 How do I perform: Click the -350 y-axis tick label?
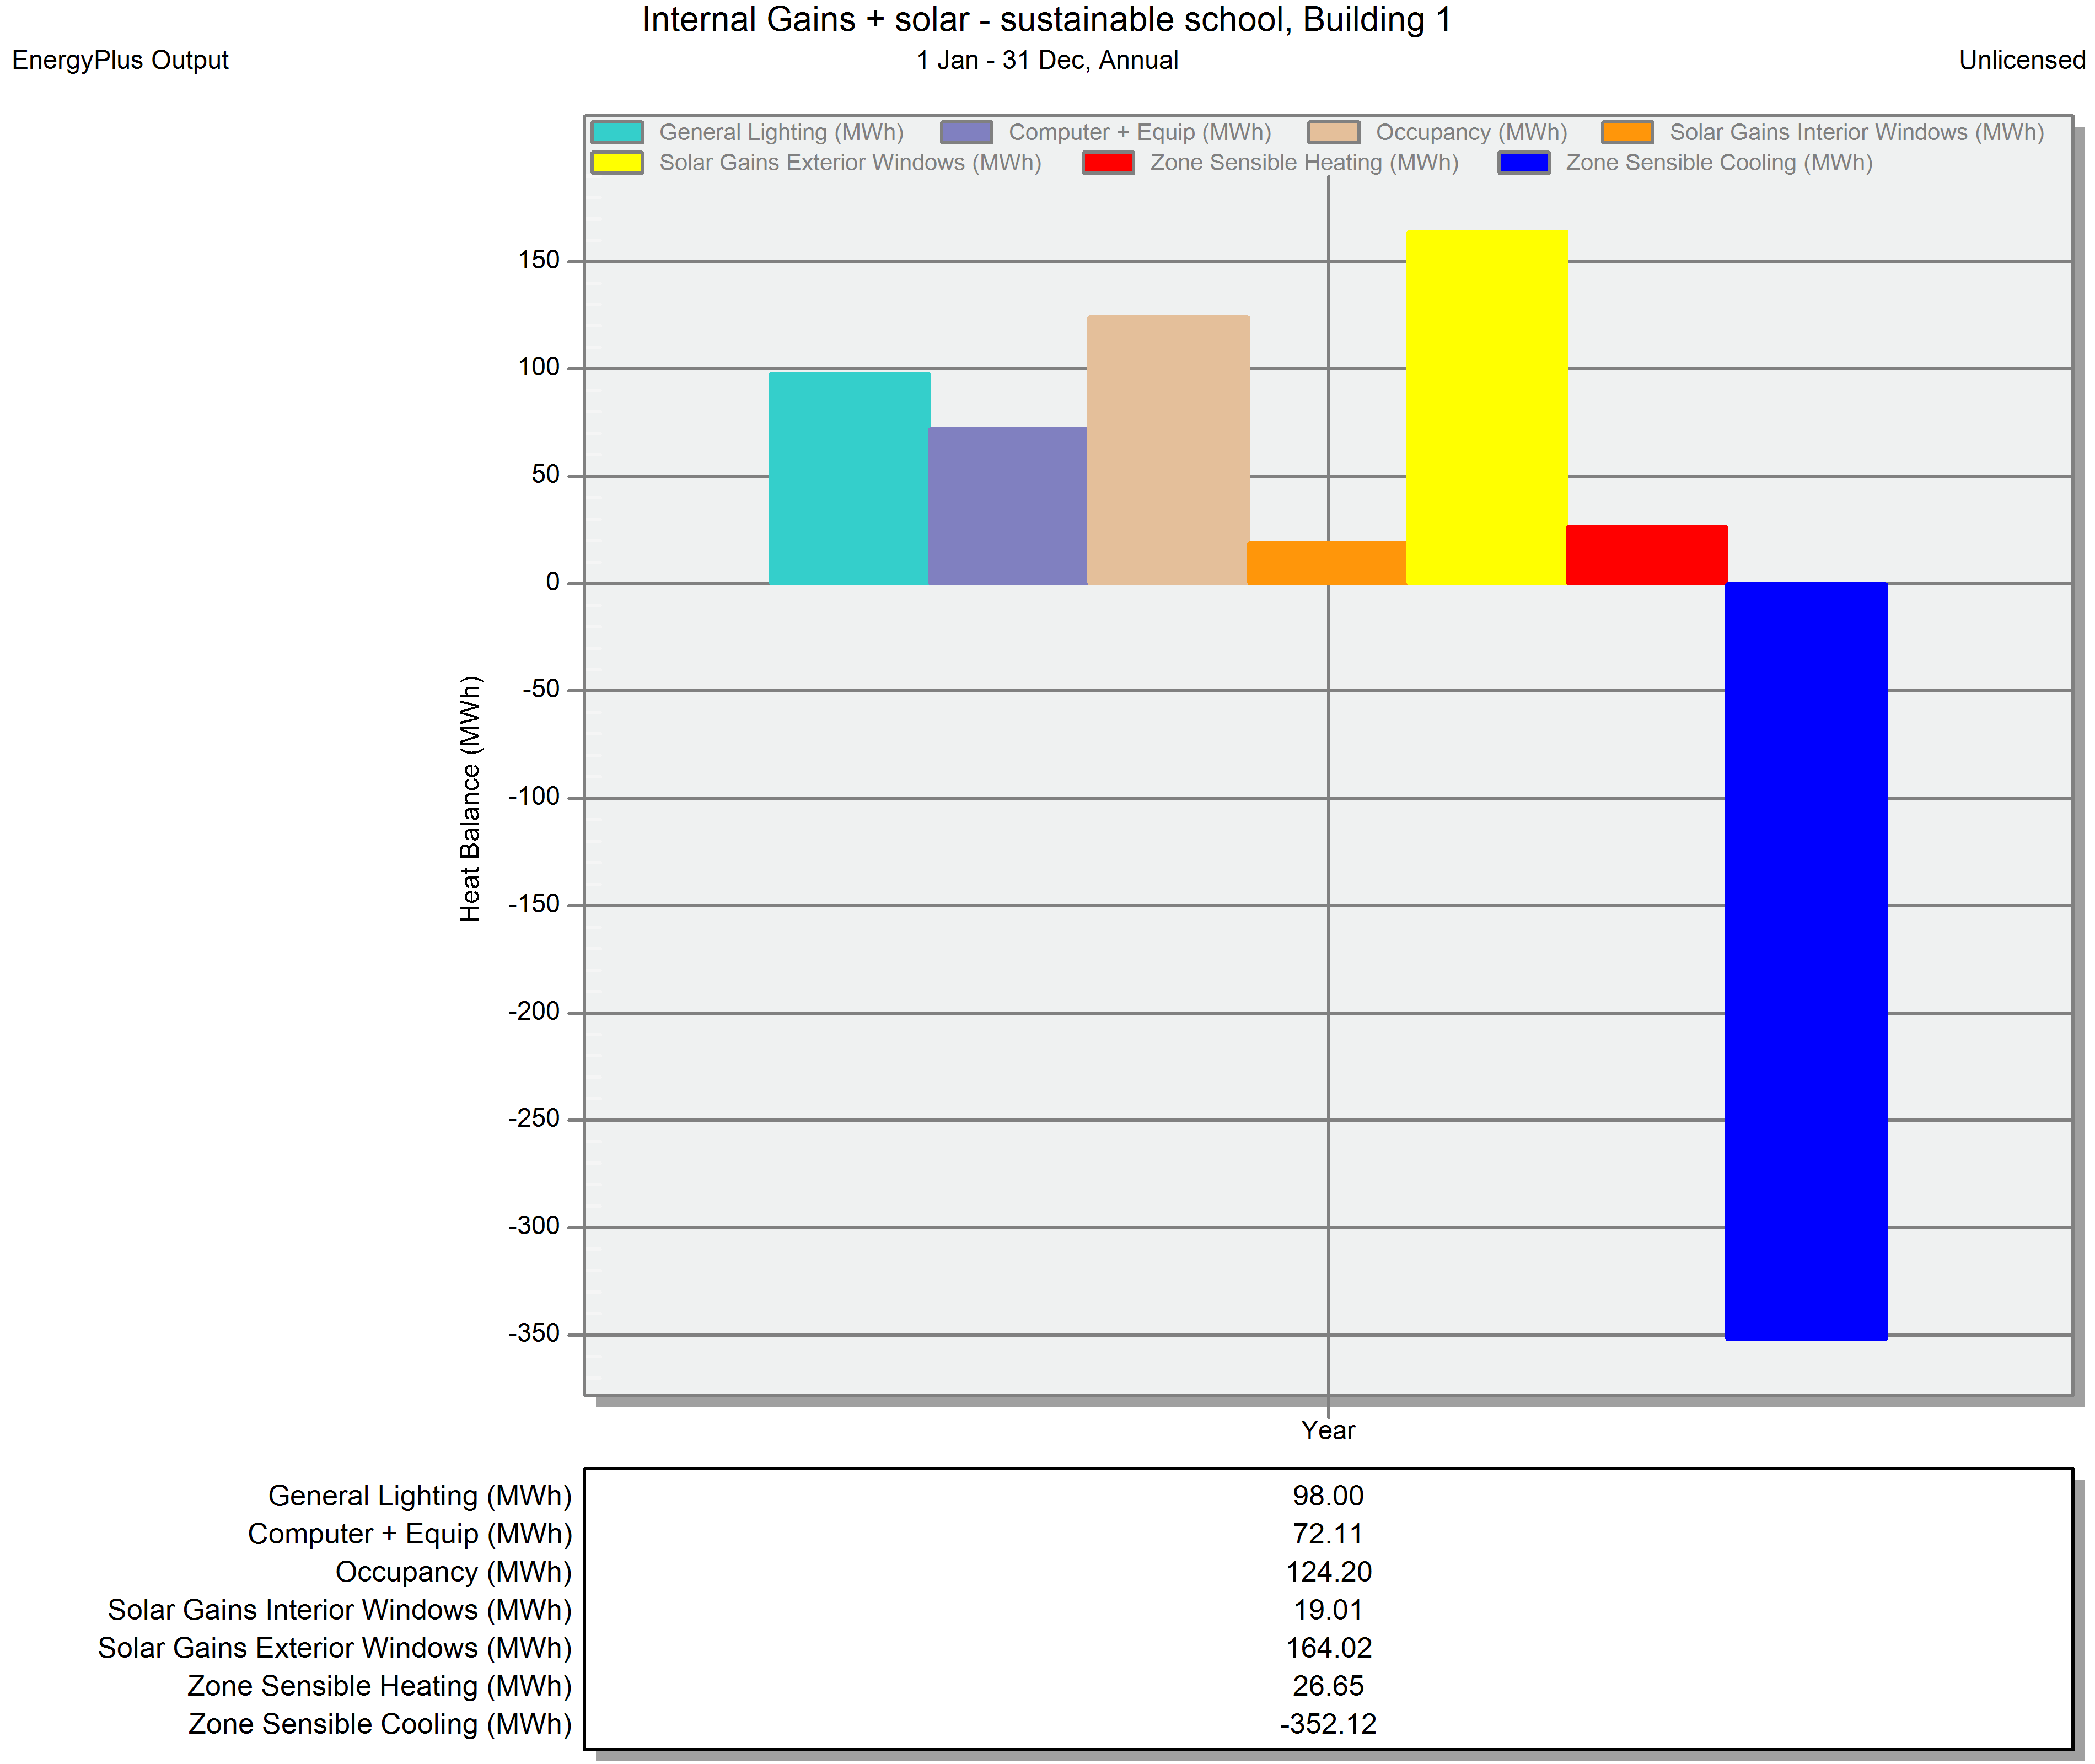click(x=534, y=1333)
